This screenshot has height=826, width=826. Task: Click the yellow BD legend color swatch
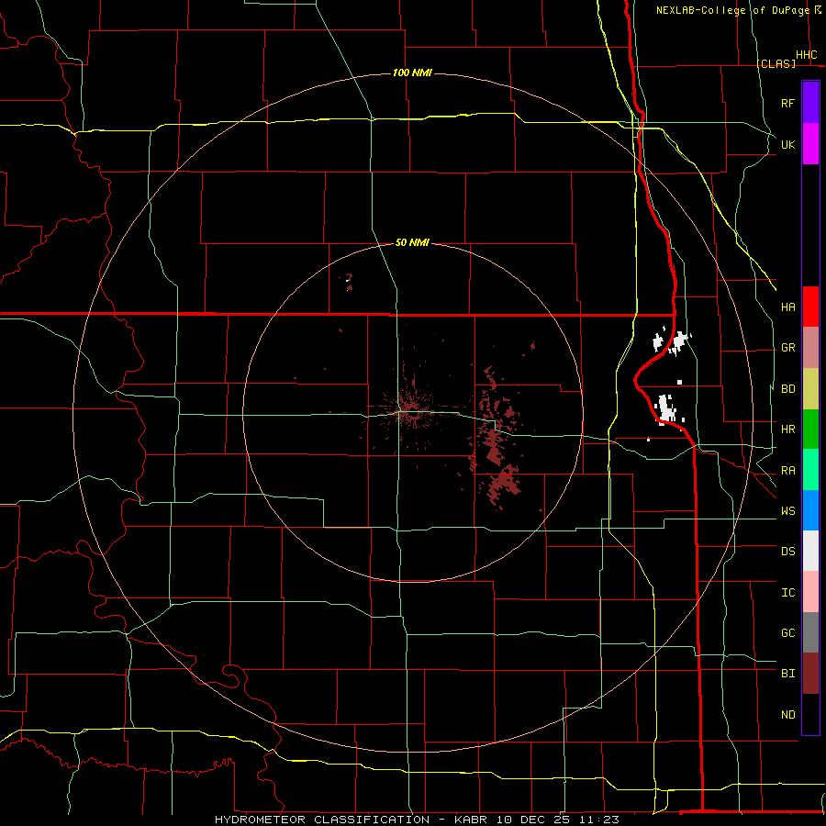coord(810,389)
